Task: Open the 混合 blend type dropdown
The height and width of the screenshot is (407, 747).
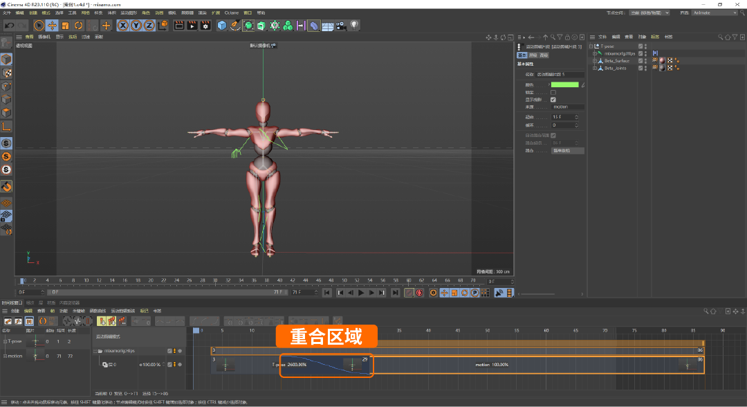Action: pyautogui.click(x=567, y=151)
